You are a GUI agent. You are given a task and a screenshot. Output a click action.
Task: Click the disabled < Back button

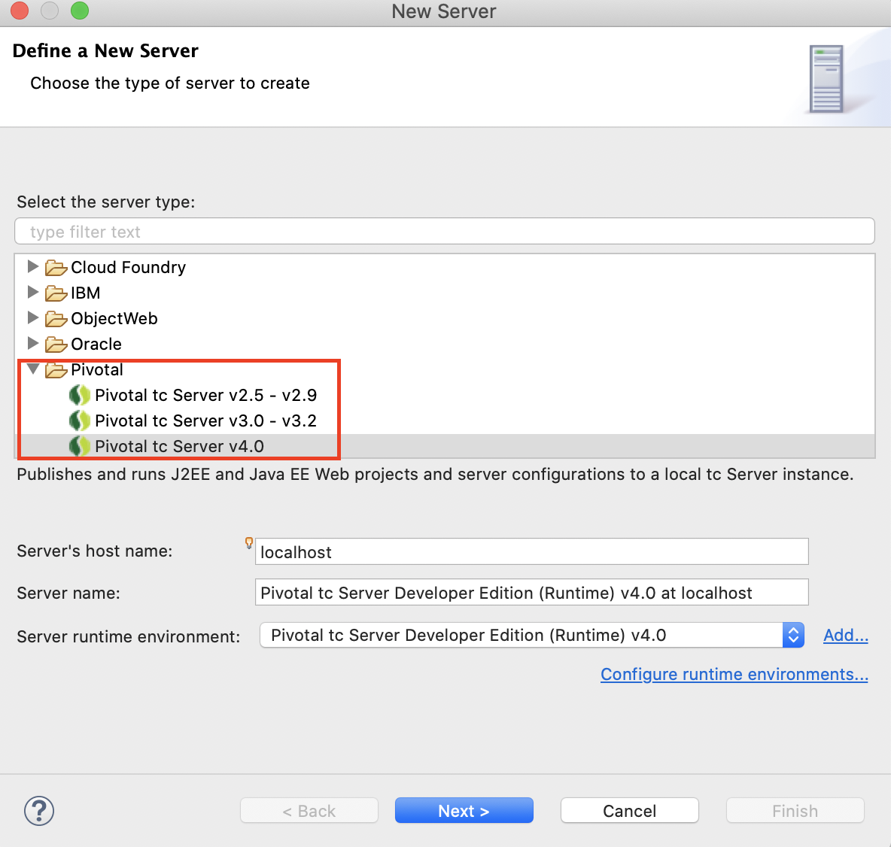click(x=309, y=811)
